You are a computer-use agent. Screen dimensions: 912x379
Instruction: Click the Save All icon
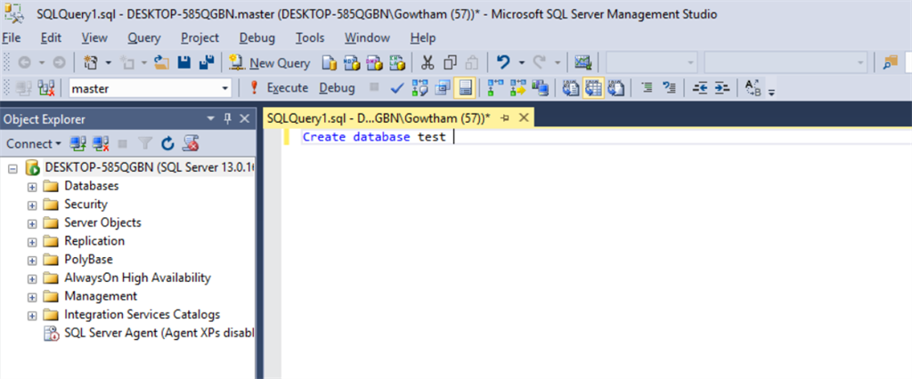click(x=206, y=62)
